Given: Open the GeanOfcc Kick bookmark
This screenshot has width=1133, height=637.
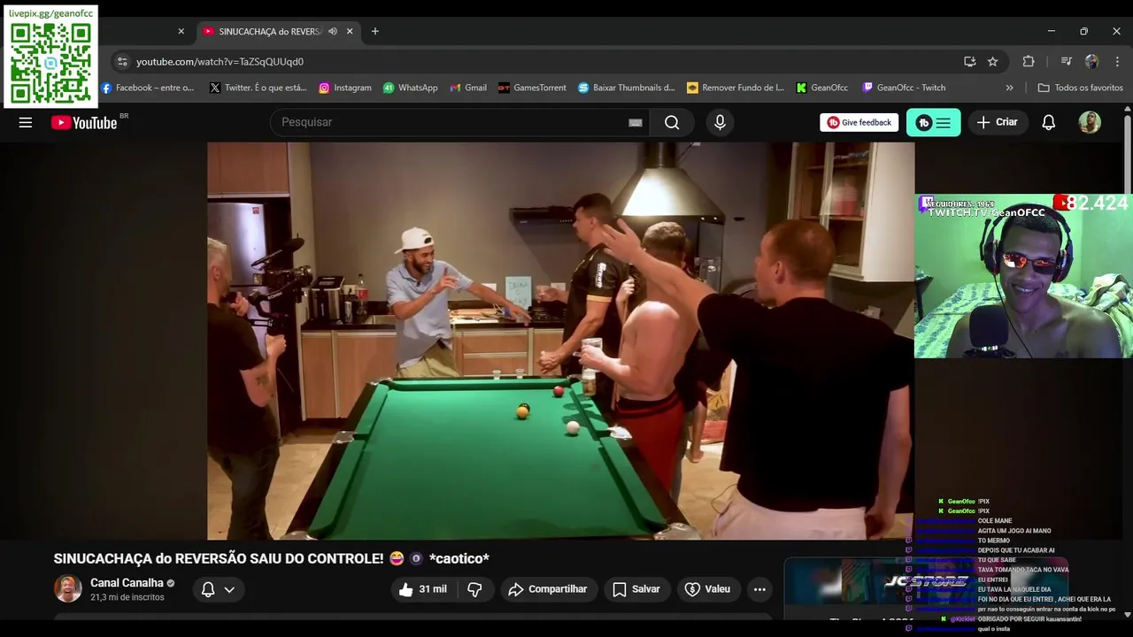Looking at the screenshot, I should (x=822, y=88).
